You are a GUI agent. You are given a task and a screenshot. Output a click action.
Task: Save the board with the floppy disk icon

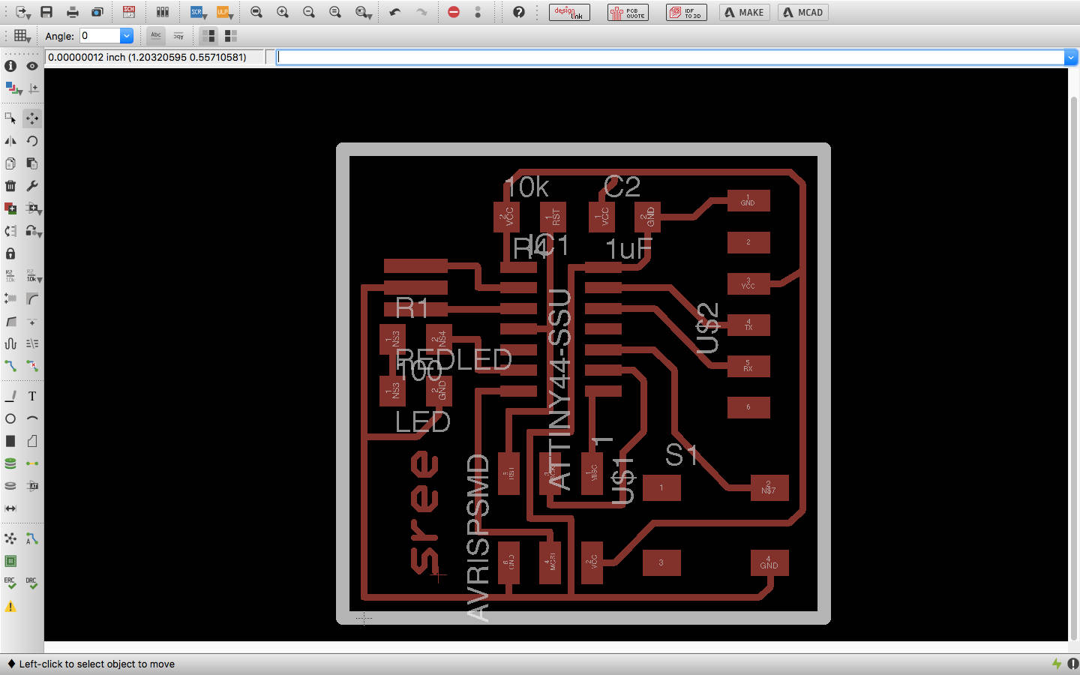(46, 12)
